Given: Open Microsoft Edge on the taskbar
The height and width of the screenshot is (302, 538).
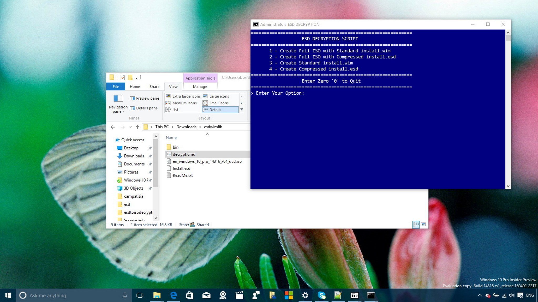Looking at the screenshot, I should (174, 295).
